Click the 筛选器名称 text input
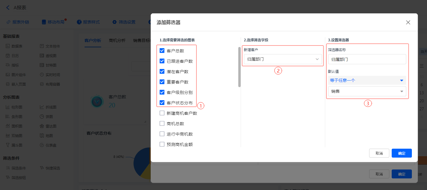427x190 pixels. pyautogui.click(x=367, y=59)
